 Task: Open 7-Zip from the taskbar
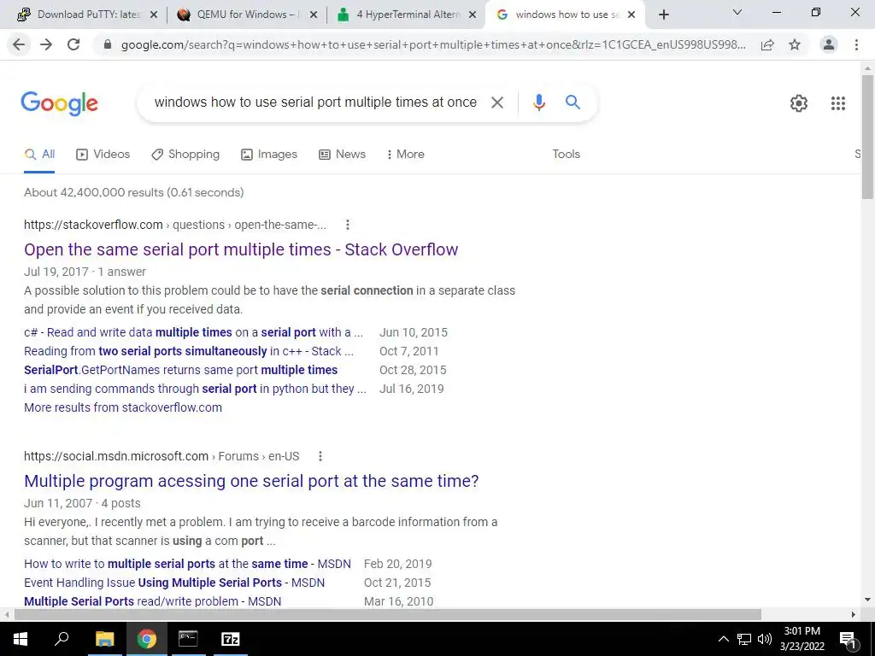pyautogui.click(x=231, y=639)
